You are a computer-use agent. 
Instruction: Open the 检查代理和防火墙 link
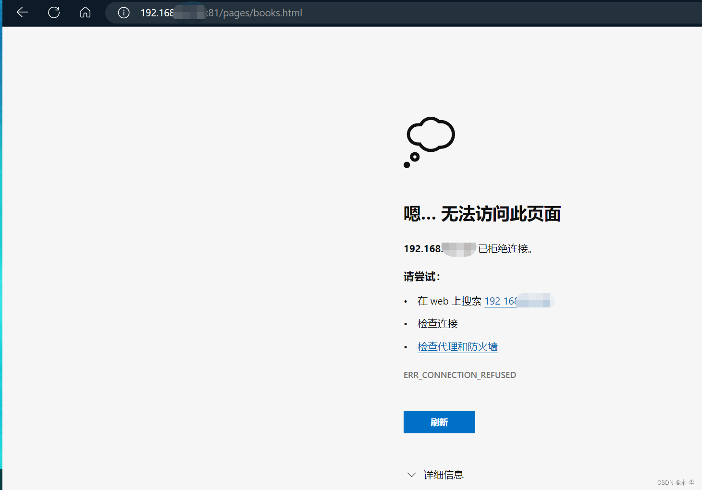click(x=457, y=346)
